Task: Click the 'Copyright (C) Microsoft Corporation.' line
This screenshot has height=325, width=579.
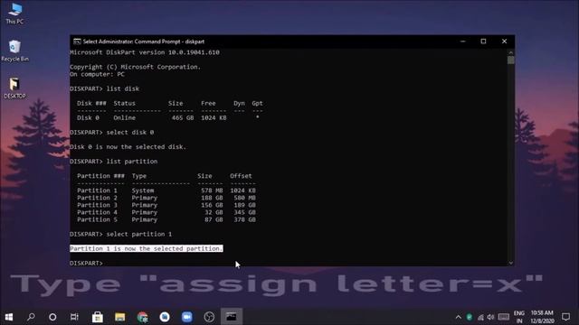Action: [135, 67]
